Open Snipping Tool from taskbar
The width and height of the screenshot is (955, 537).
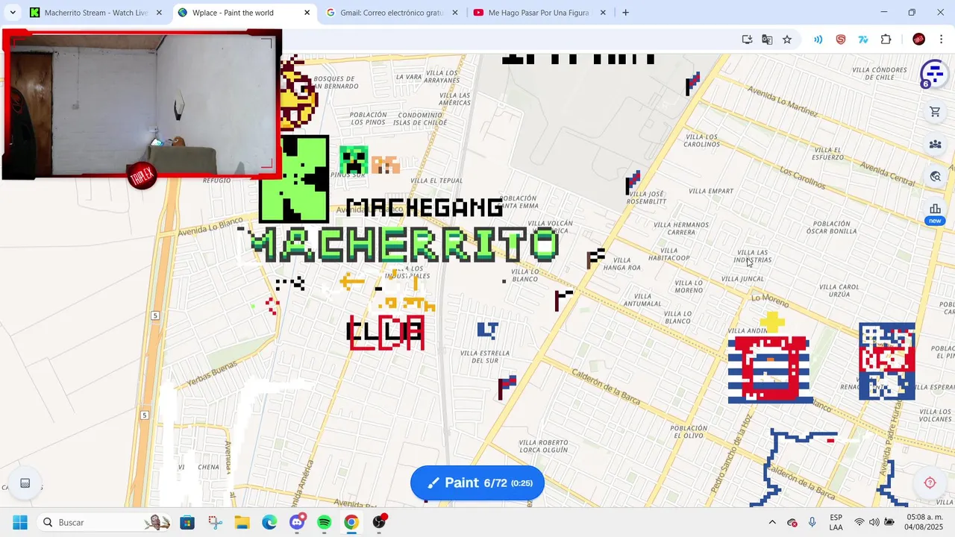(x=215, y=522)
